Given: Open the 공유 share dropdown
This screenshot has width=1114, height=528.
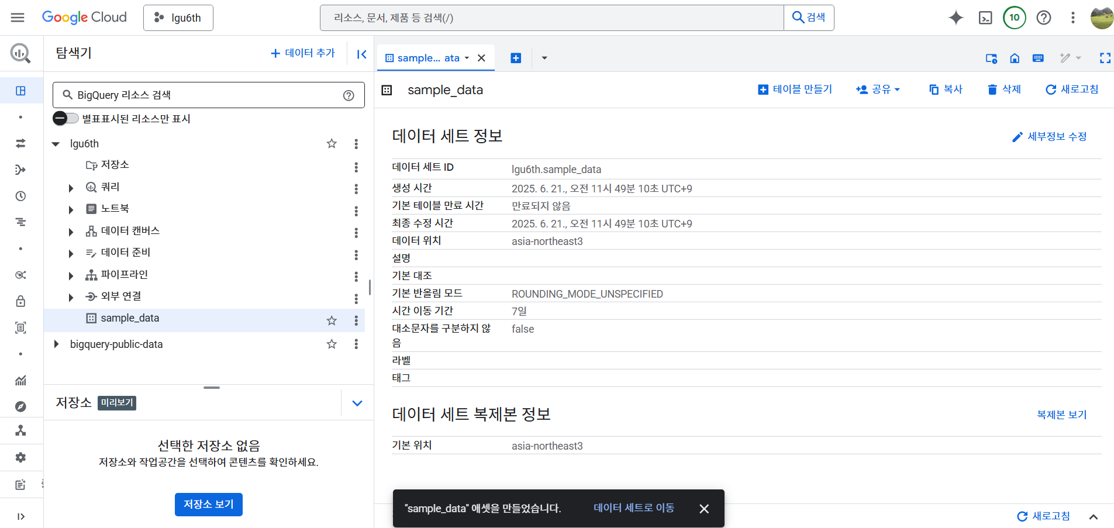Looking at the screenshot, I should 878,89.
